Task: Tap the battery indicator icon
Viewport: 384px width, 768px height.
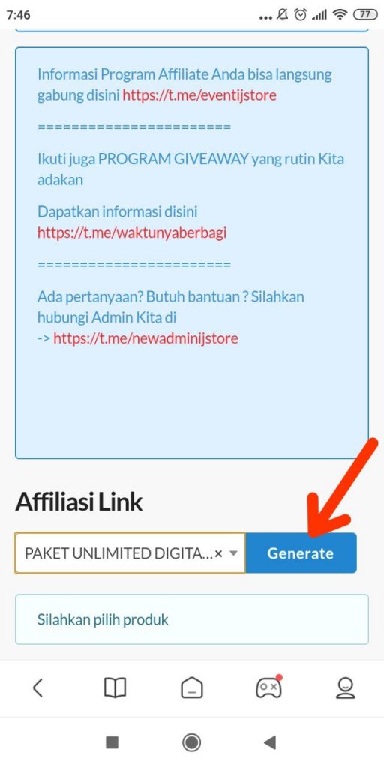Action: pyautogui.click(x=365, y=15)
